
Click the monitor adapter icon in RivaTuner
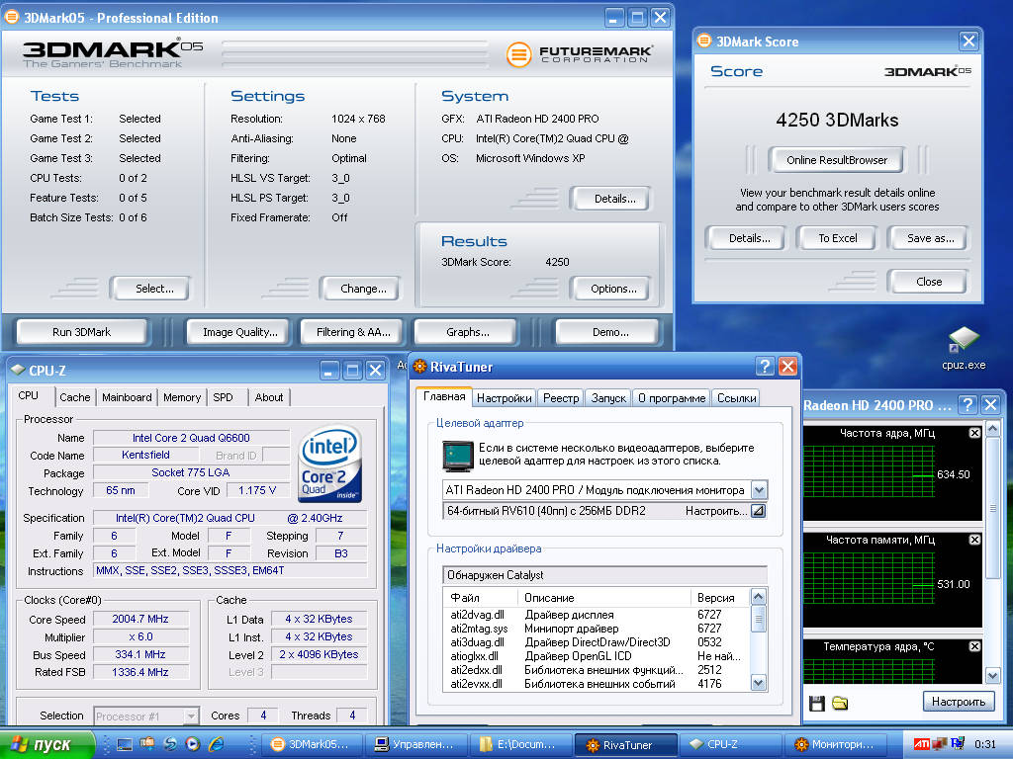pos(458,456)
